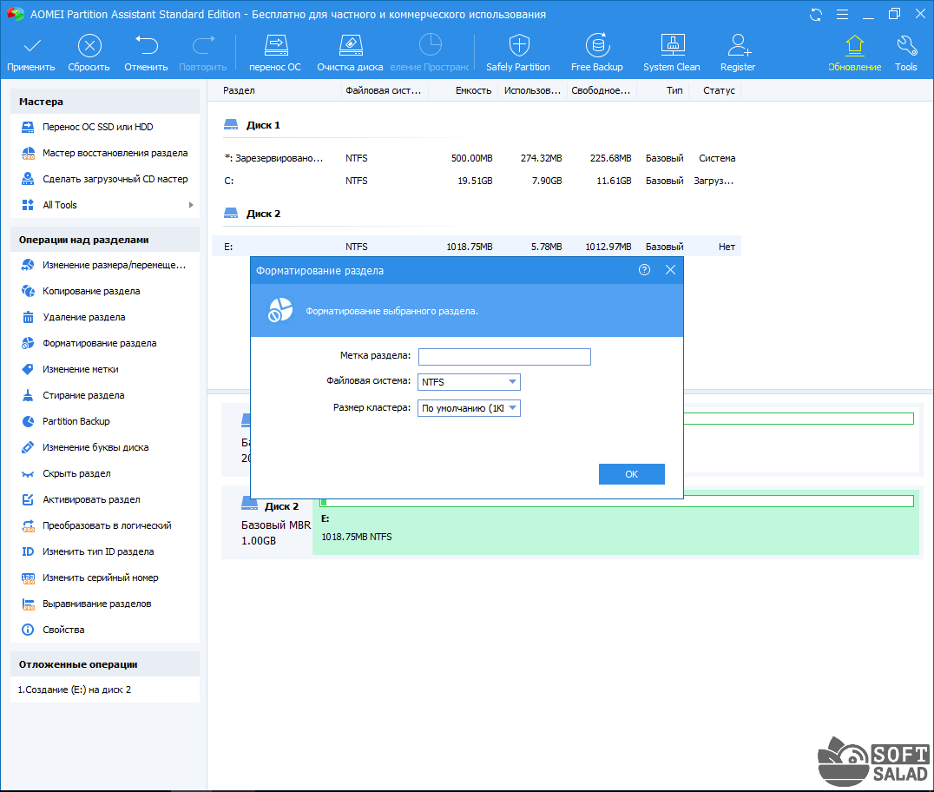The height and width of the screenshot is (792, 934).
Task: Open the Safely Partition tool
Action: tap(518, 47)
